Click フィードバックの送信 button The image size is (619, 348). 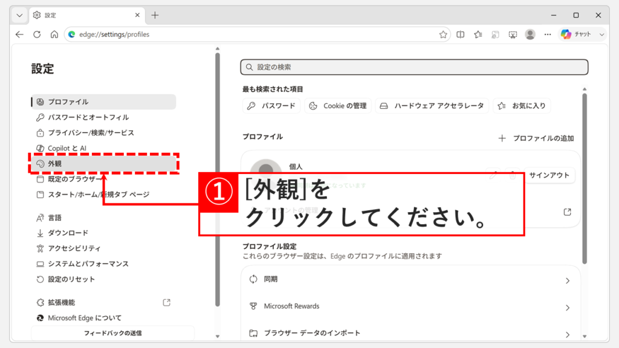point(112,333)
